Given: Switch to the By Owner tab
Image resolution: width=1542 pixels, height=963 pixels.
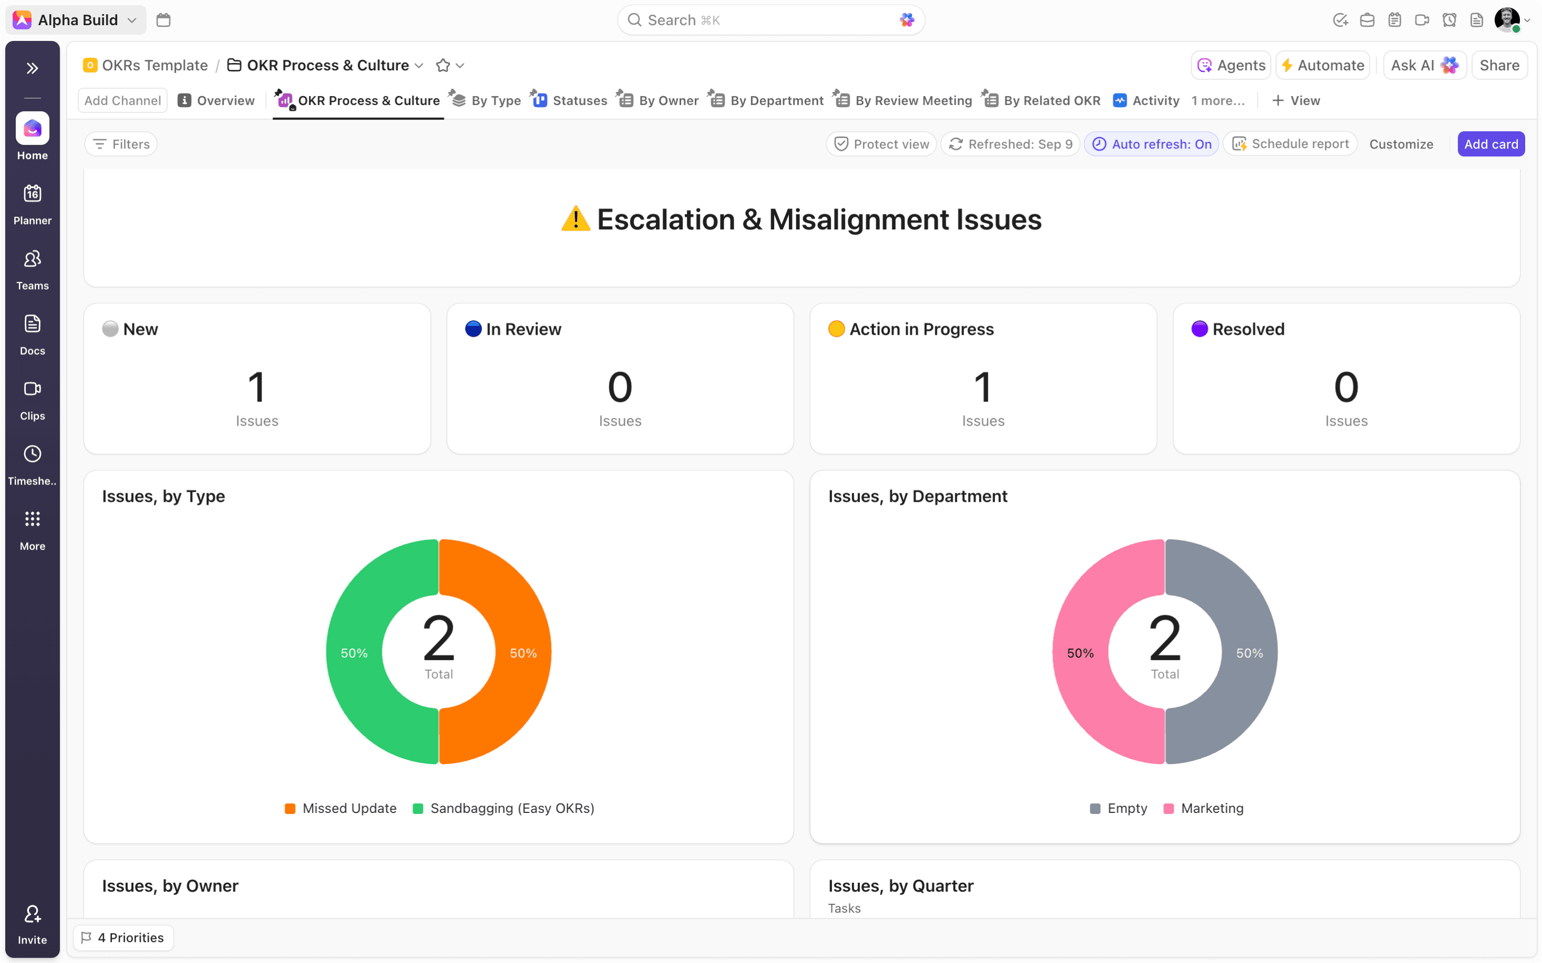Looking at the screenshot, I should (x=659, y=101).
